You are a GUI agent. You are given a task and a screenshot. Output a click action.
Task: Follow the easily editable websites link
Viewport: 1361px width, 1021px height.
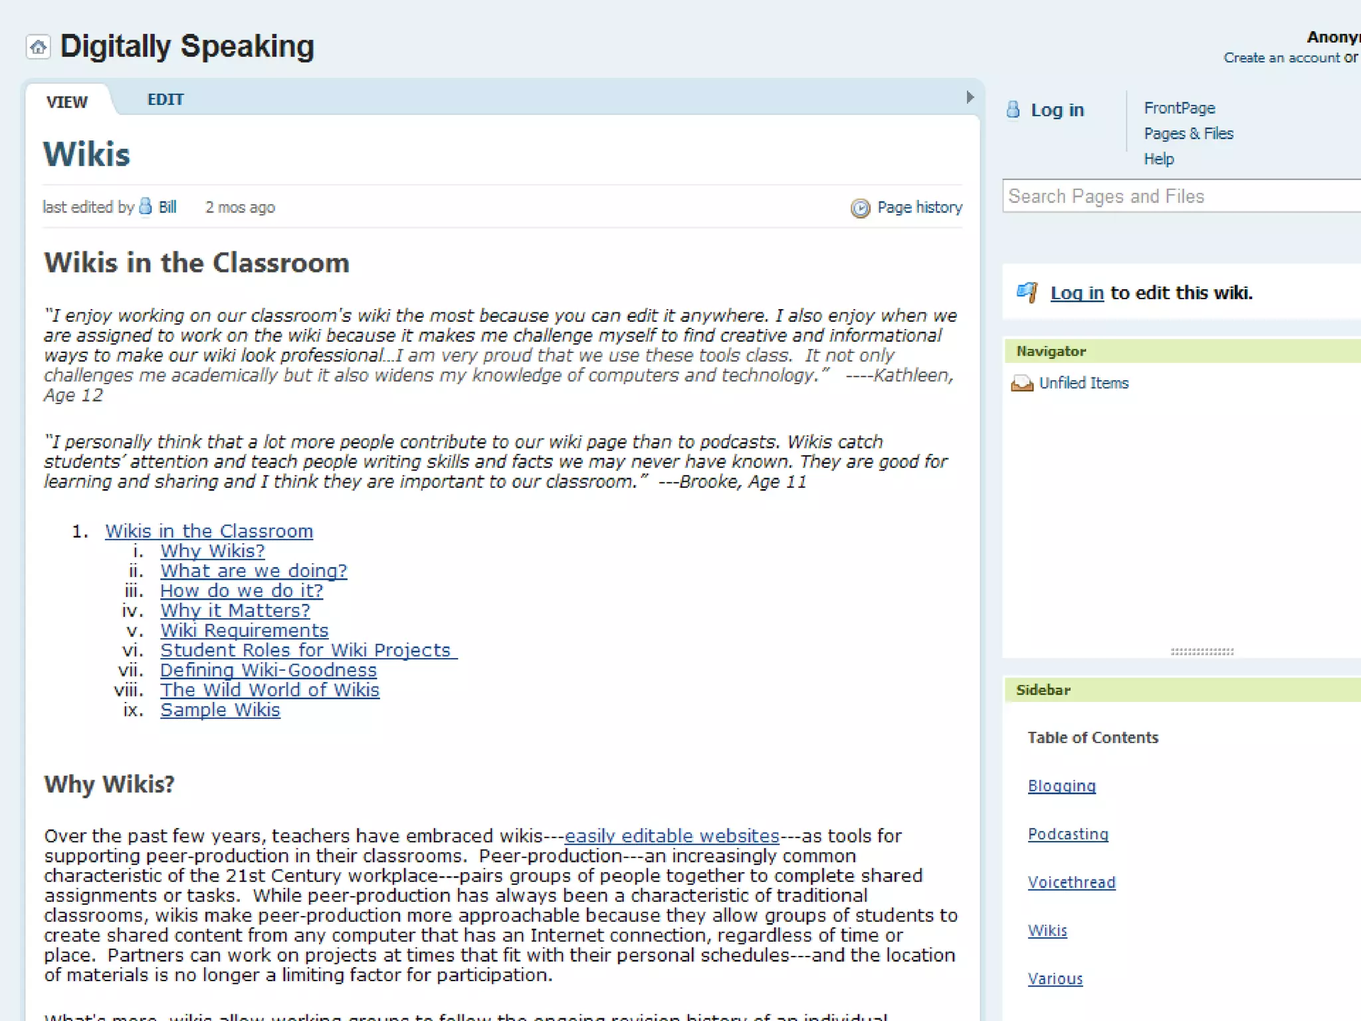click(x=671, y=836)
